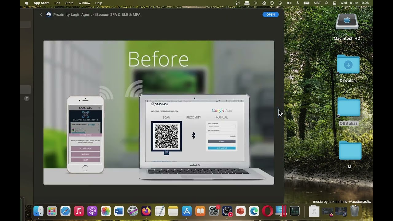Image resolution: width=393 pixels, height=221 pixels.
Task: Open the Notes app in the Dock
Action: 173,211
